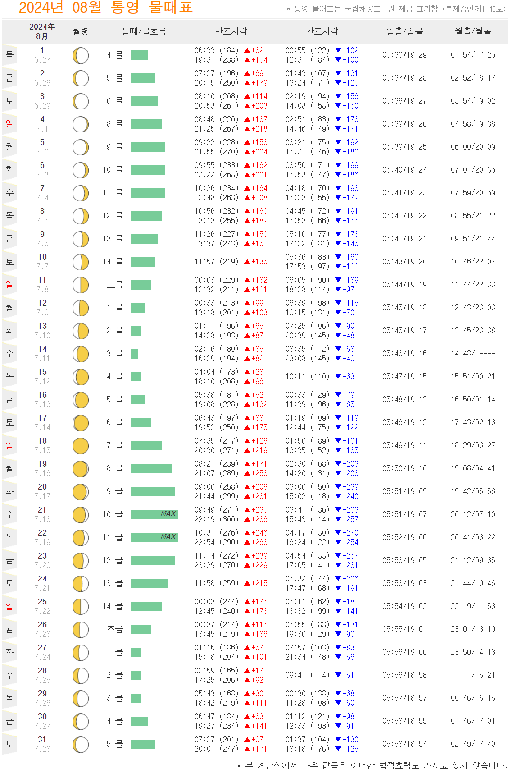Click the moon phase icon for August 28
Image resolution: width=508 pixels, height=772 pixels.
tap(81, 676)
